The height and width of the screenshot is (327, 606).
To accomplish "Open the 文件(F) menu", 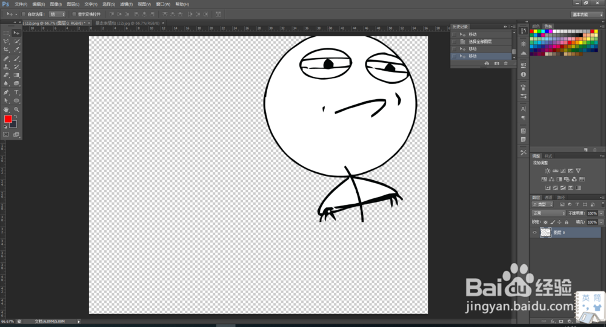I will coord(21,4).
